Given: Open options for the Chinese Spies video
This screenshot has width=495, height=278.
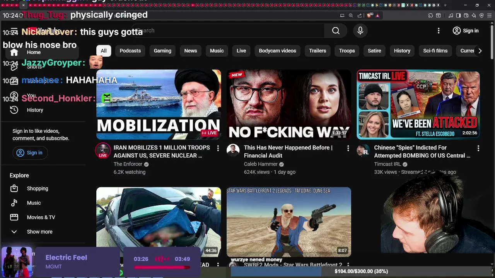Looking at the screenshot, I should [x=478, y=148].
